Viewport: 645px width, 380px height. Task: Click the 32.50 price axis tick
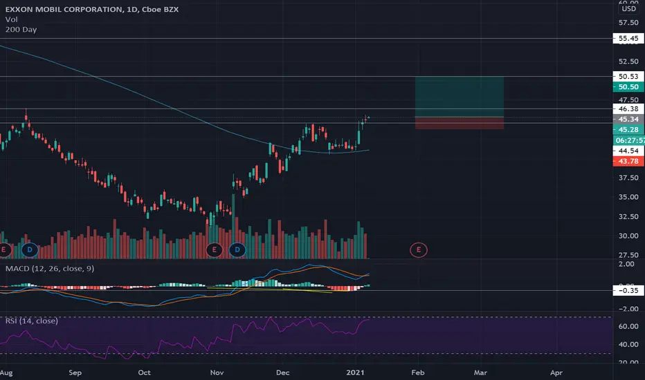[628, 216]
